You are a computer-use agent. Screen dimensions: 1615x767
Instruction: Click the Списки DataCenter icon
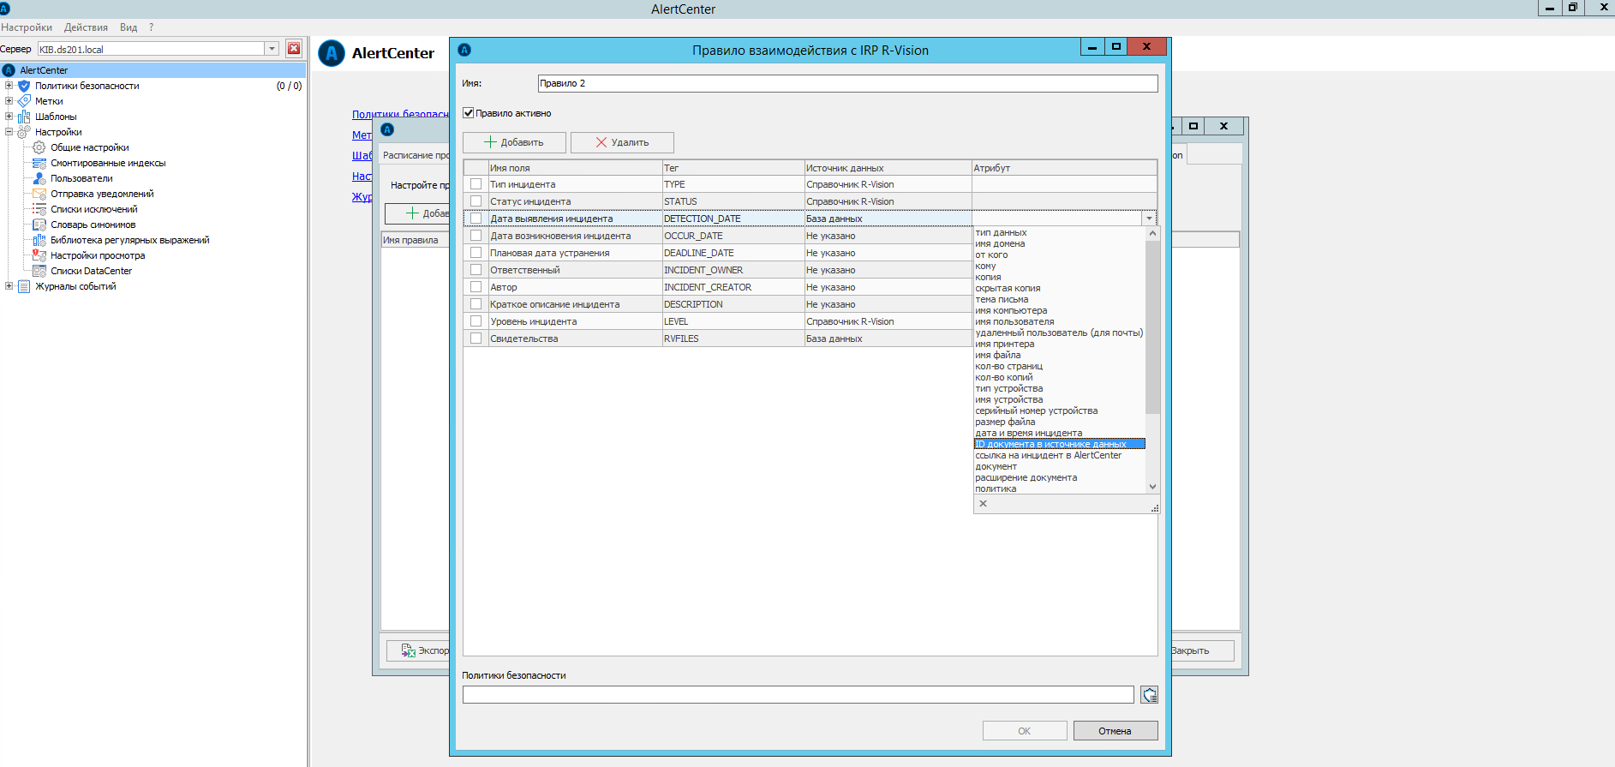(39, 271)
